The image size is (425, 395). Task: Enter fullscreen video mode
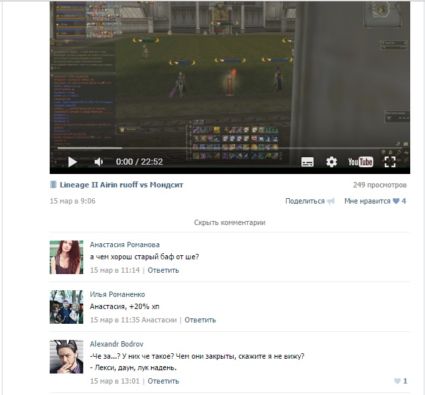click(390, 162)
